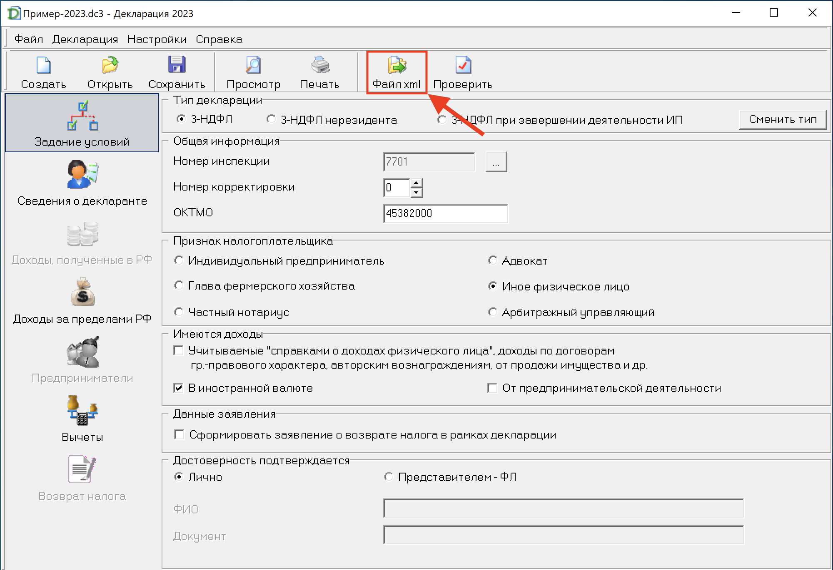The height and width of the screenshot is (570, 833).
Task: Choose the 3-НДФЛ нерезидента declaration type
Action: (x=271, y=119)
